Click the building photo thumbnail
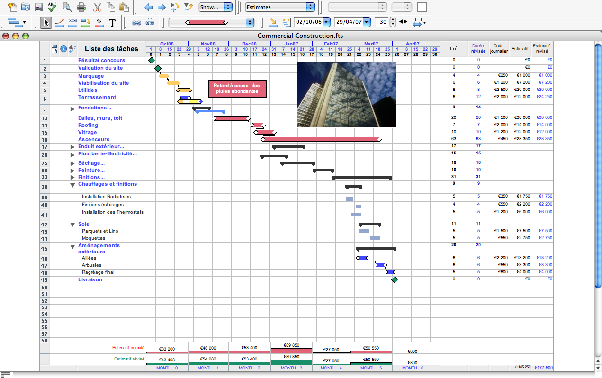Viewport: 602px width, 378px height. click(x=347, y=95)
